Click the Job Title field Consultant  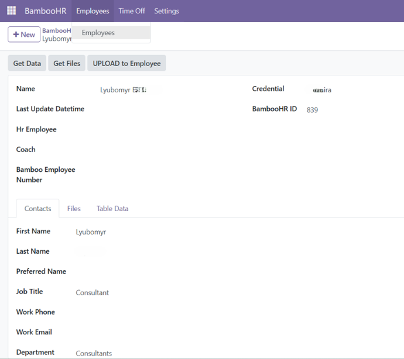92,292
